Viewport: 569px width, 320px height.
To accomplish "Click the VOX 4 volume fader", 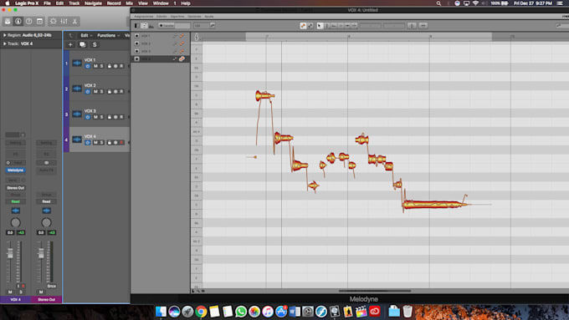I will (x=10, y=253).
